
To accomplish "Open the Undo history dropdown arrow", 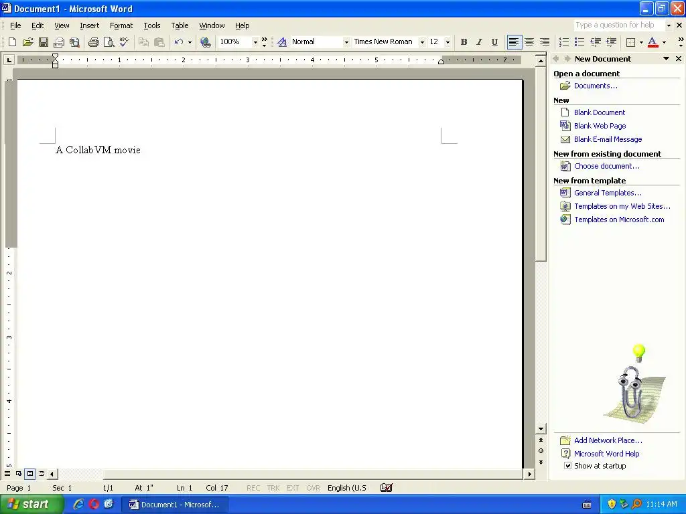I will (x=190, y=42).
